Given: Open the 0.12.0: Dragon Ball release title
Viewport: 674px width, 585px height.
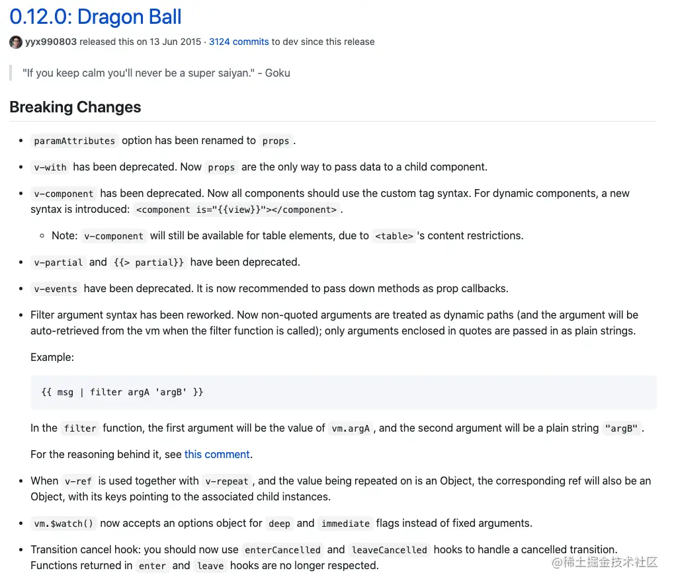Looking at the screenshot, I should click(95, 17).
